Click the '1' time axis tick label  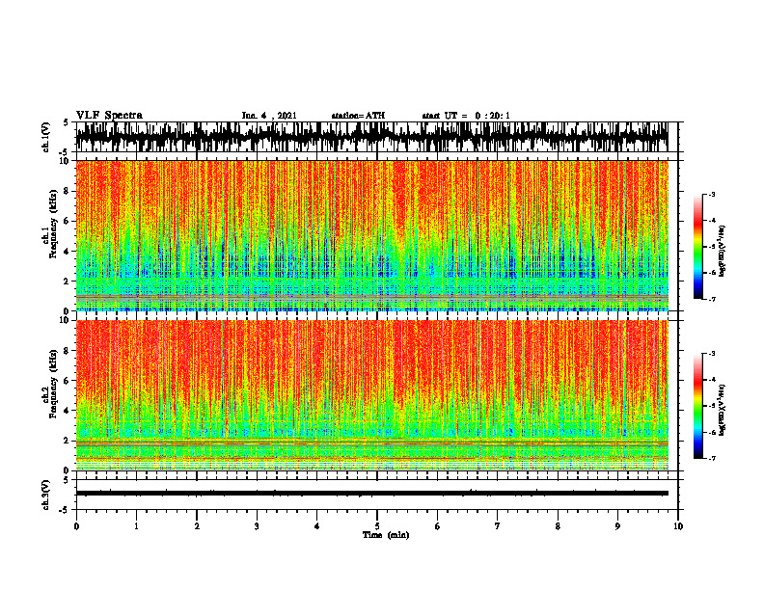point(136,526)
